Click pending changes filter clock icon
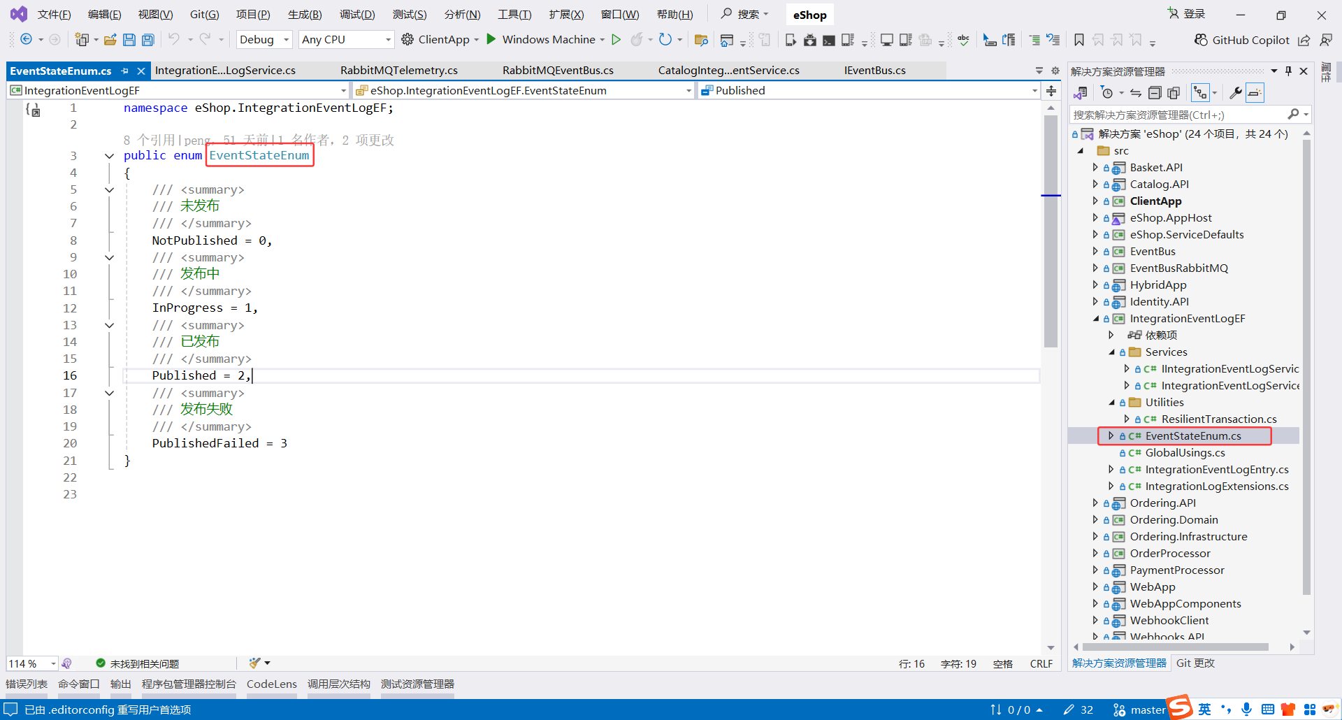Viewport: 1342px width, 720px height. point(1106,93)
